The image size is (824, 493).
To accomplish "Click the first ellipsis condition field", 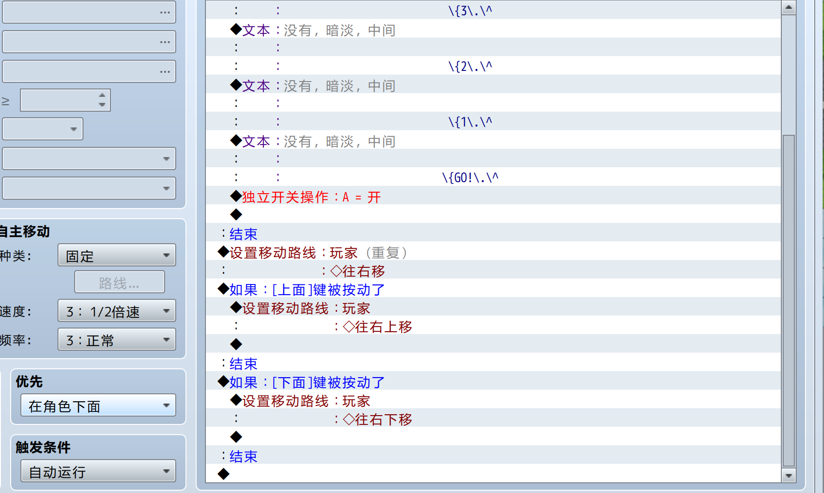I will tap(89, 12).
